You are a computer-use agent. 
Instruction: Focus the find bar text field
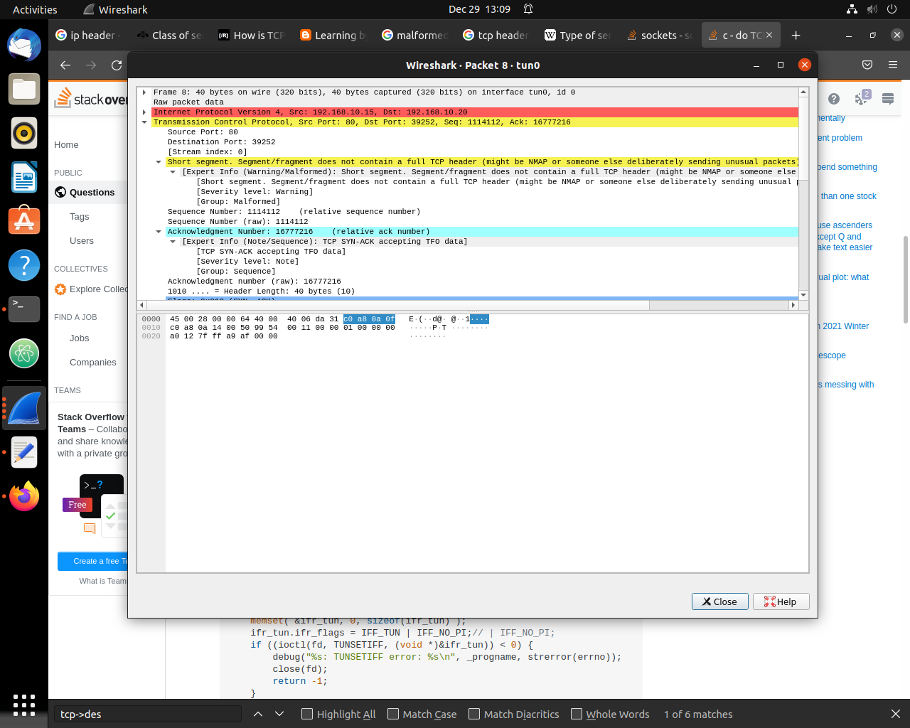coord(148,714)
